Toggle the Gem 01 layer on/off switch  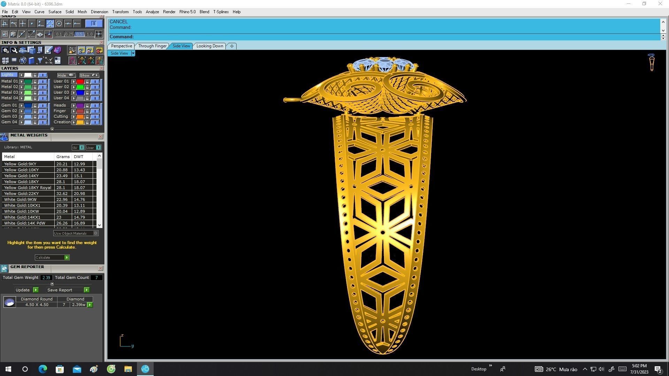click(x=43, y=105)
